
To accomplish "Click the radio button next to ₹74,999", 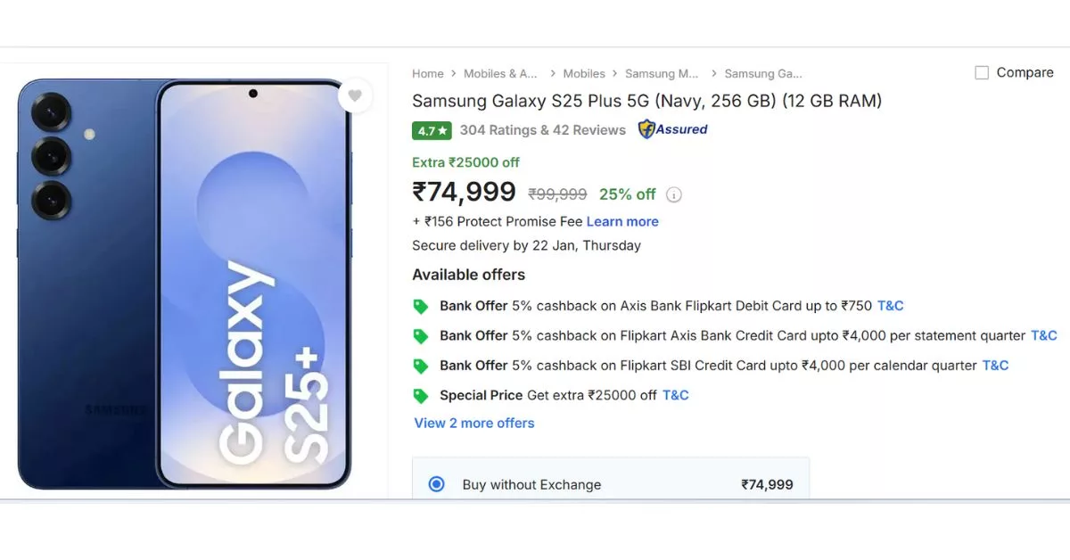I will click(436, 484).
